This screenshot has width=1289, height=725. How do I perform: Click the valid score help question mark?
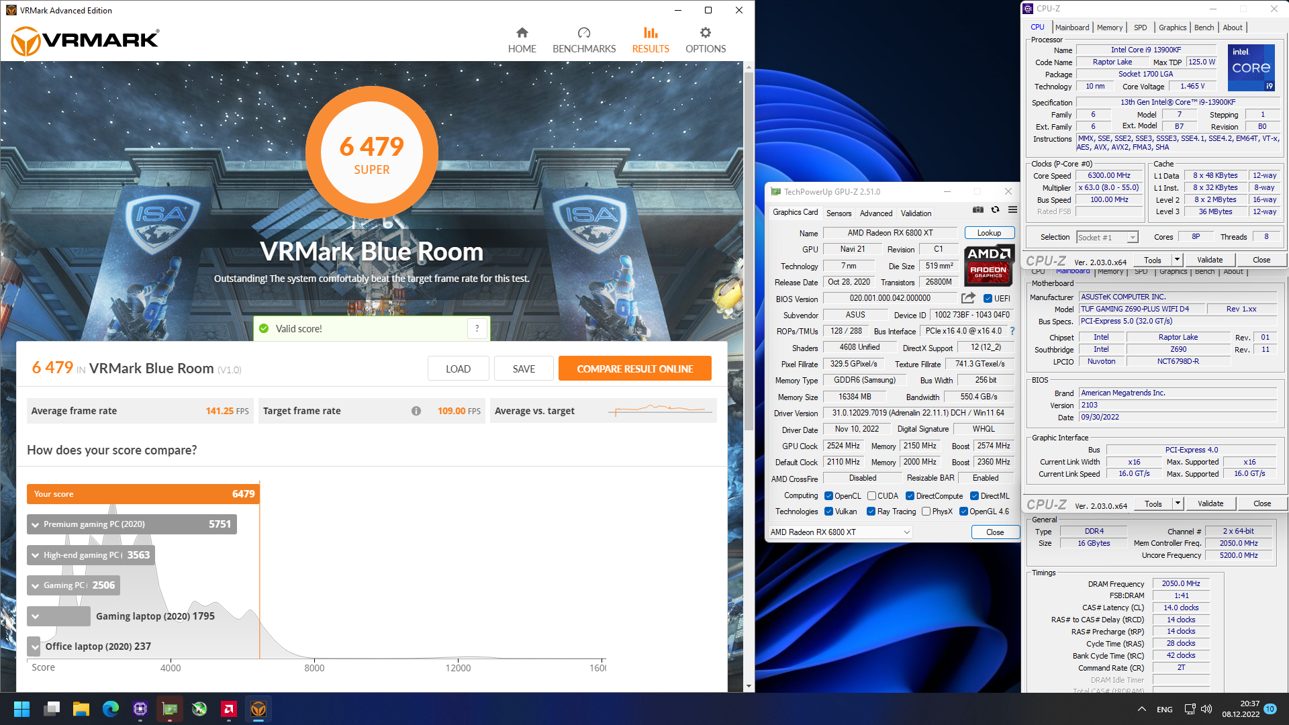477,328
